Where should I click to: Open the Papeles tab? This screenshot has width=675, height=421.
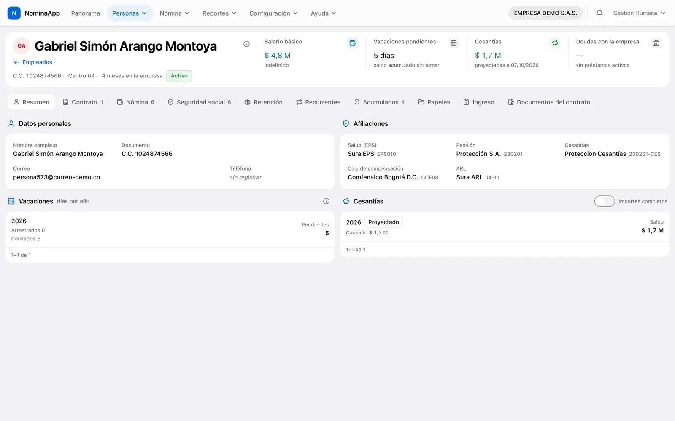click(x=434, y=102)
